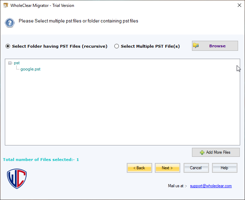Proceed with the Next button
This screenshot has width=245, height=200.
pyautogui.click(x=167, y=168)
